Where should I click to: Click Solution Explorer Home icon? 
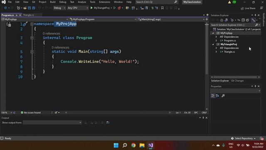pos(222,20)
